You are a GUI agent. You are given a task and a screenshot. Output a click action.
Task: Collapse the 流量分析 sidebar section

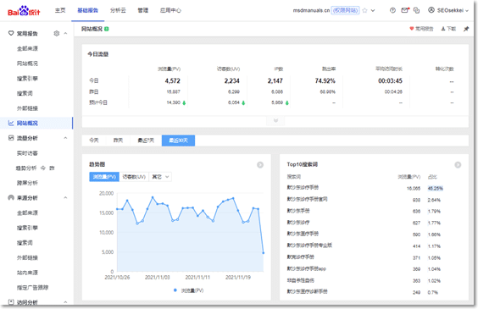point(65,138)
